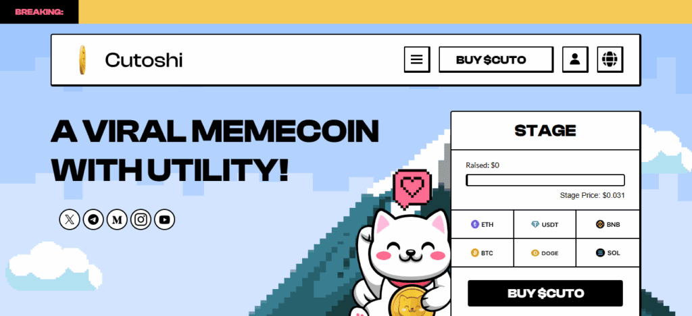This screenshot has width=692, height=316.
Task: Open the YouTube social link
Action: pyautogui.click(x=165, y=219)
